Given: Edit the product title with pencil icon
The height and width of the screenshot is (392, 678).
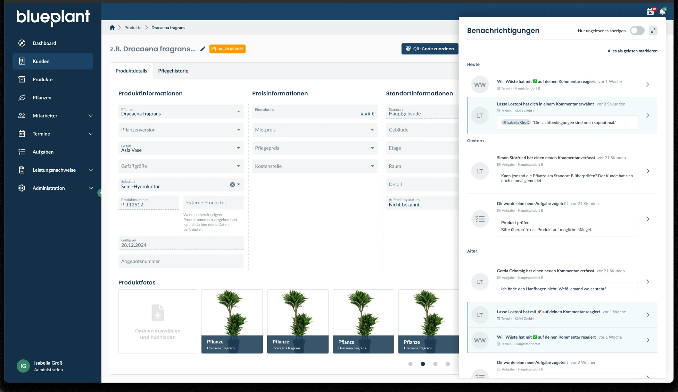Looking at the screenshot, I should coord(203,49).
